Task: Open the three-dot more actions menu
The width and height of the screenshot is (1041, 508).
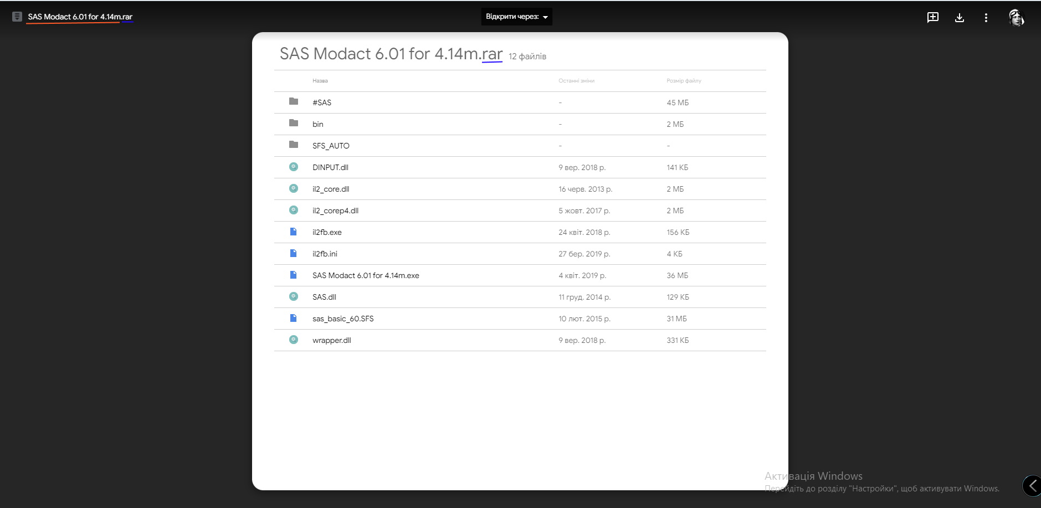Action: coord(986,18)
